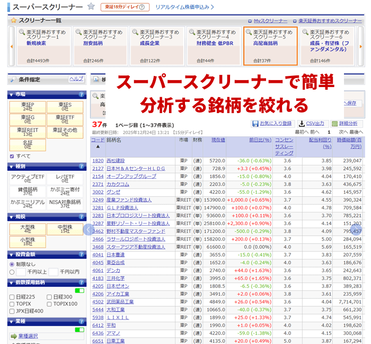Click the download icon for CSV出力

tap(302, 124)
